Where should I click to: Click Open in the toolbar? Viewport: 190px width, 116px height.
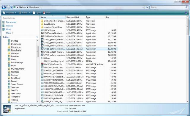(x=37, y=13)
